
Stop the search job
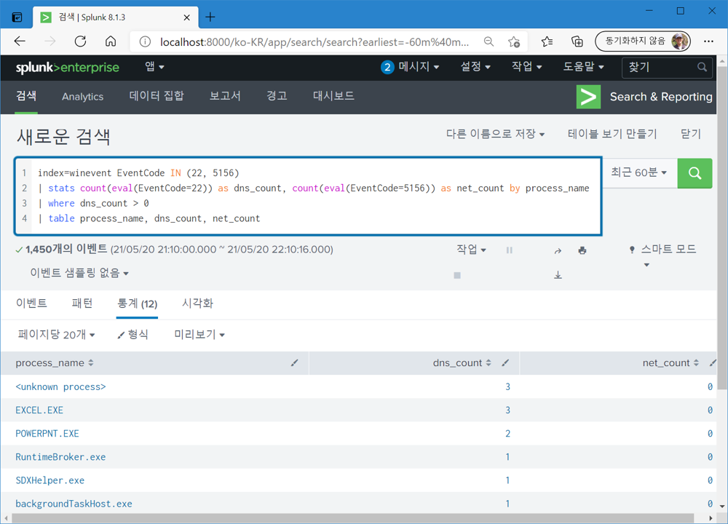[x=456, y=275]
